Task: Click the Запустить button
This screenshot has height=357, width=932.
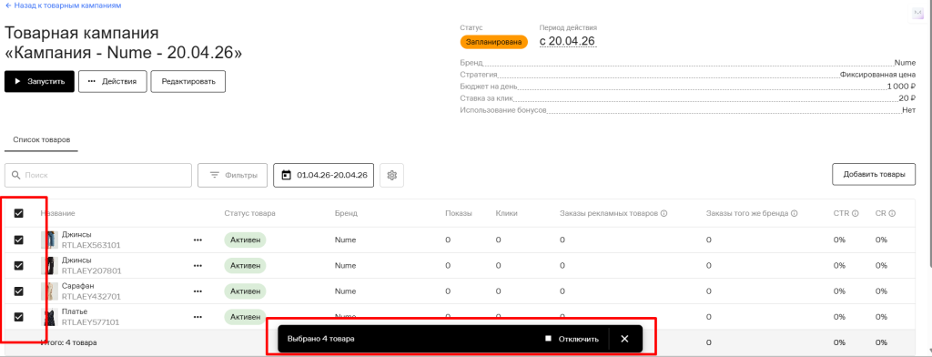Action: (x=40, y=82)
